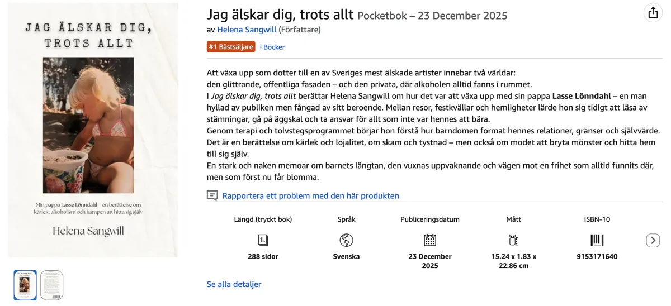Click the ISBN barcode icon
Image resolution: width=671 pixels, height=306 pixels.
click(597, 240)
